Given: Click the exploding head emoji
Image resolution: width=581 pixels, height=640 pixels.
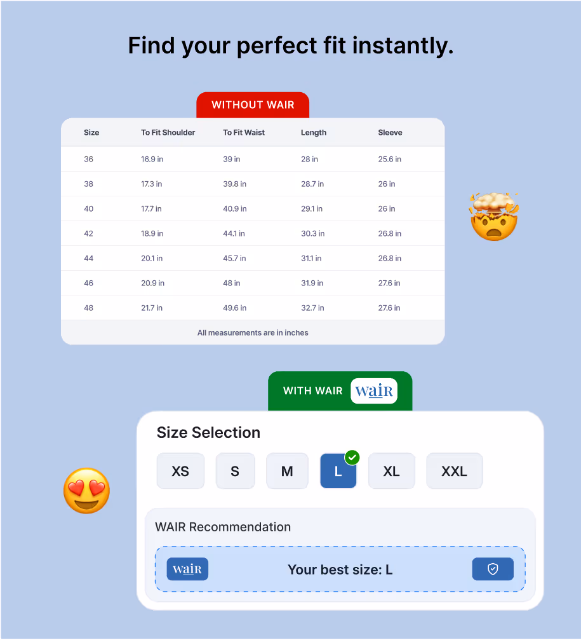Looking at the screenshot, I should [494, 217].
